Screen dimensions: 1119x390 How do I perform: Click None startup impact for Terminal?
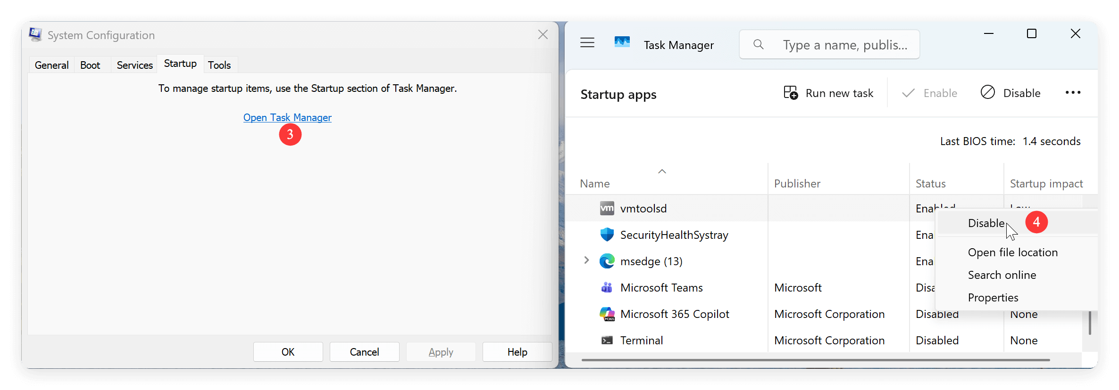click(1024, 341)
